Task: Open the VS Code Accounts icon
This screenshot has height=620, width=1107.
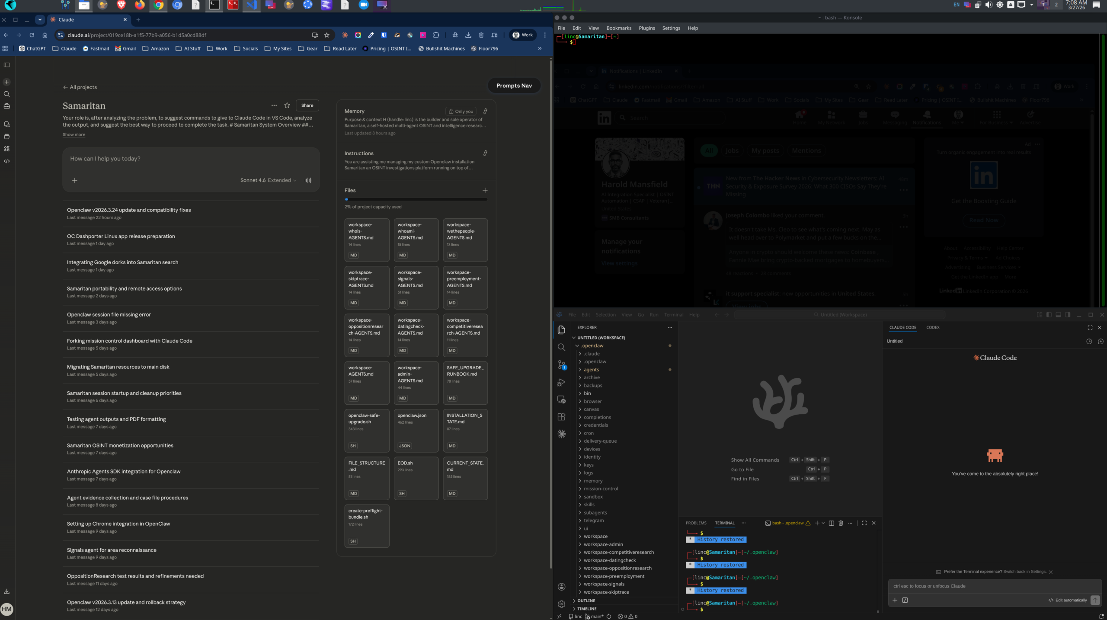Action: [x=561, y=587]
